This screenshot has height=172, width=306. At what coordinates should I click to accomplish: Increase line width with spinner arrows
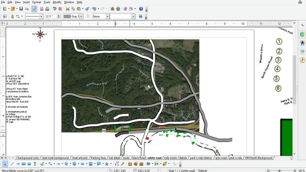click(58, 15)
